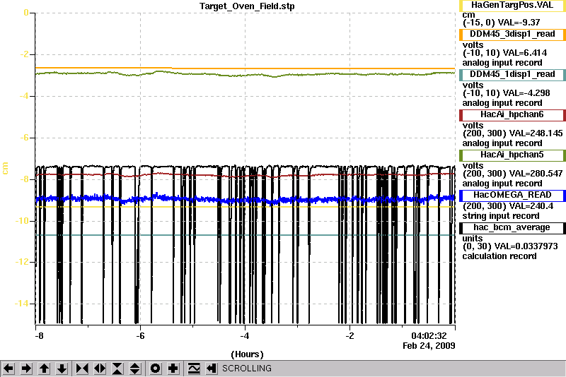
Task: Click the VAL=-9.37 readout text
Action: [x=519, y=23]
